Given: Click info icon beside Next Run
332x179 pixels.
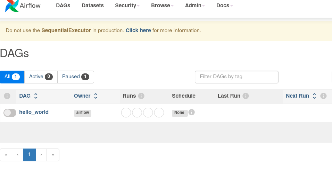Looking at the screenshot, I should pyautogui.click(x=323, y=96).
